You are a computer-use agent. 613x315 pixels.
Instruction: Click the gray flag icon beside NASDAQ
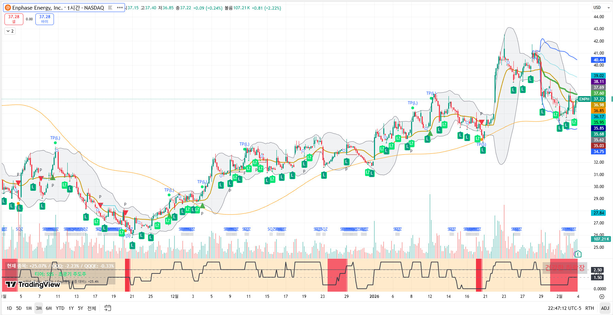click(110, 8)
